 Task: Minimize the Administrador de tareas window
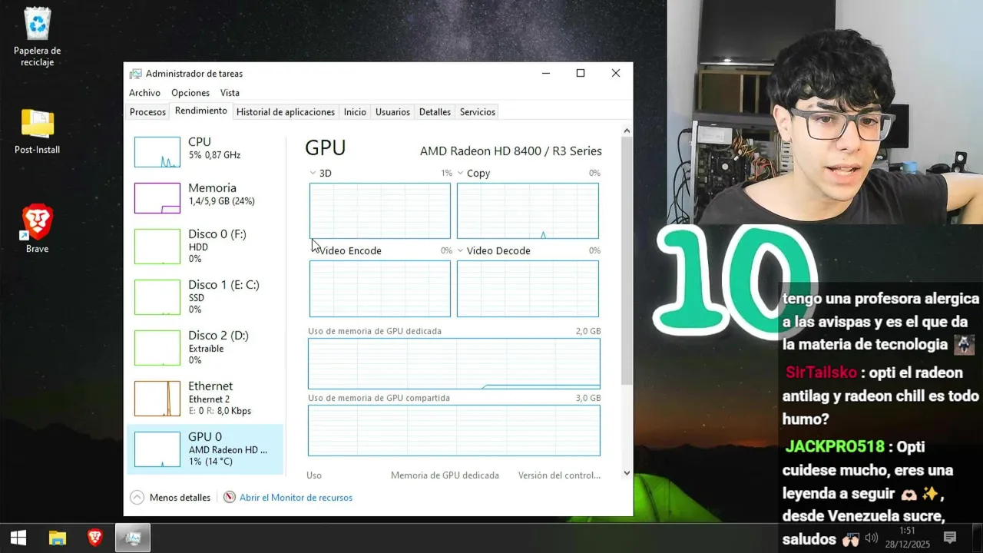546,73
